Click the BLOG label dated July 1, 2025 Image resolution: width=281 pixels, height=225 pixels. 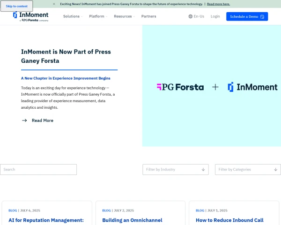point(200,210)
